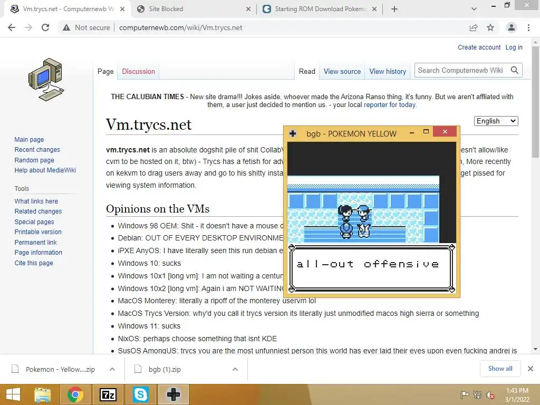
Task: Open Special pages link
Action: click(34, 222)
